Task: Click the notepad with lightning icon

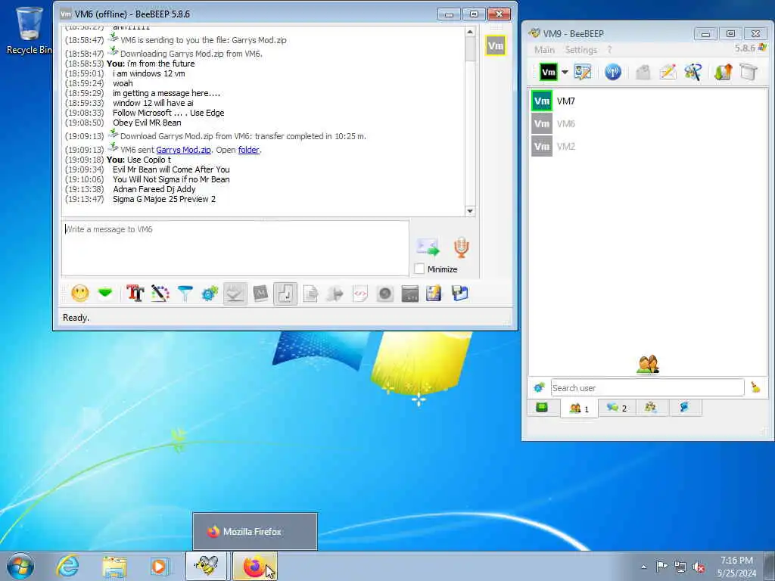Action: [434, 294]
